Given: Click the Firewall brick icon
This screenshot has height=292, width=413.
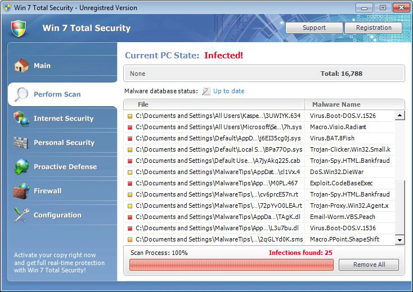Looking at the screenshot, I should point(21,191).
